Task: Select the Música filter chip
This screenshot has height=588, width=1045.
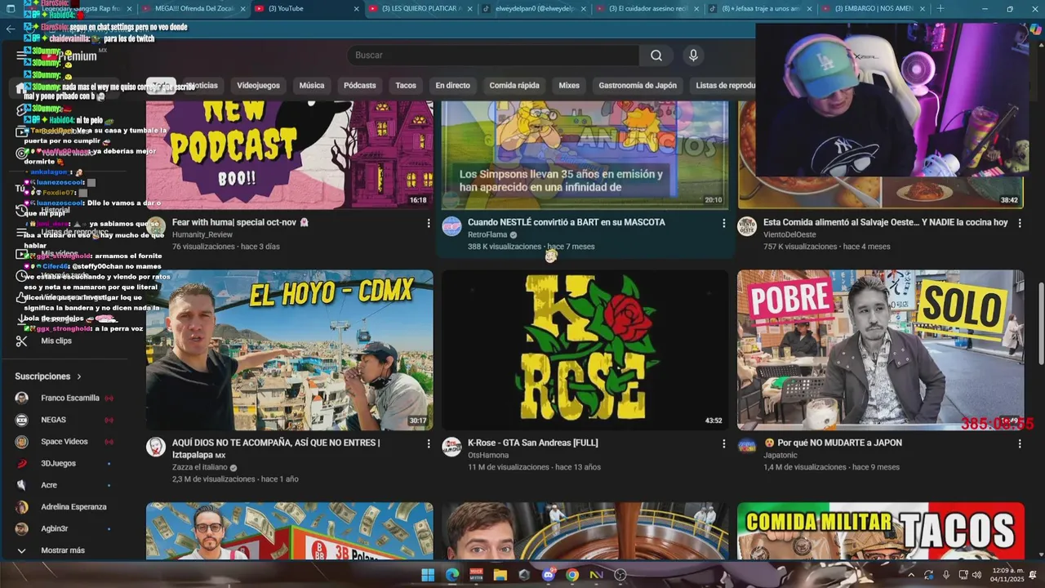Action: click(x=312, y=86)
